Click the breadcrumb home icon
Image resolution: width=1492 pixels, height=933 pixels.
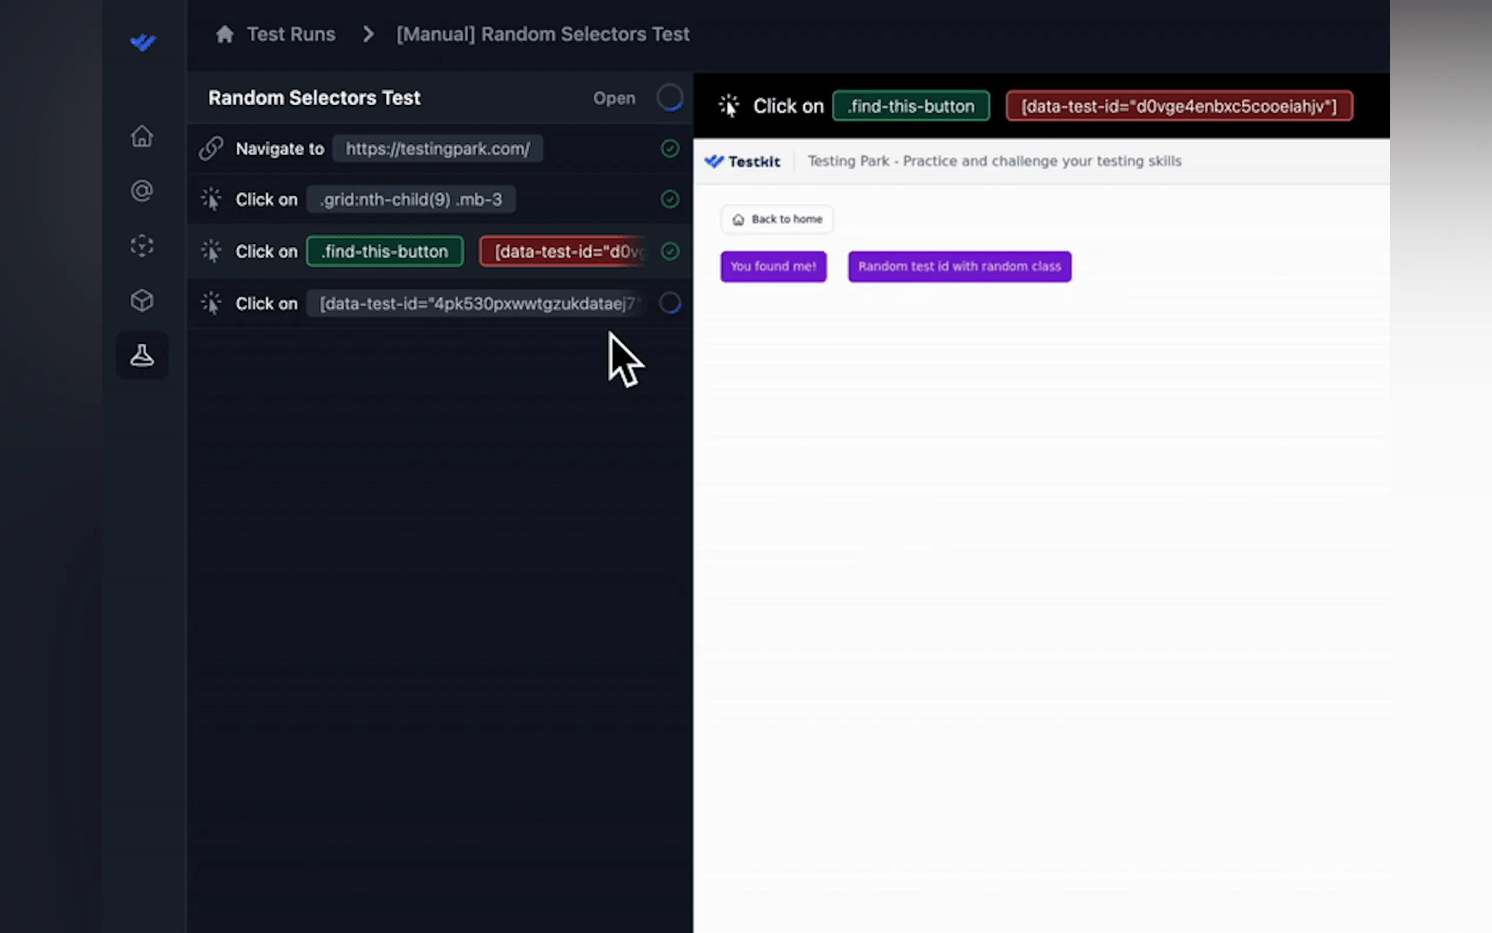pyautogui.click(x=224, y=34)
